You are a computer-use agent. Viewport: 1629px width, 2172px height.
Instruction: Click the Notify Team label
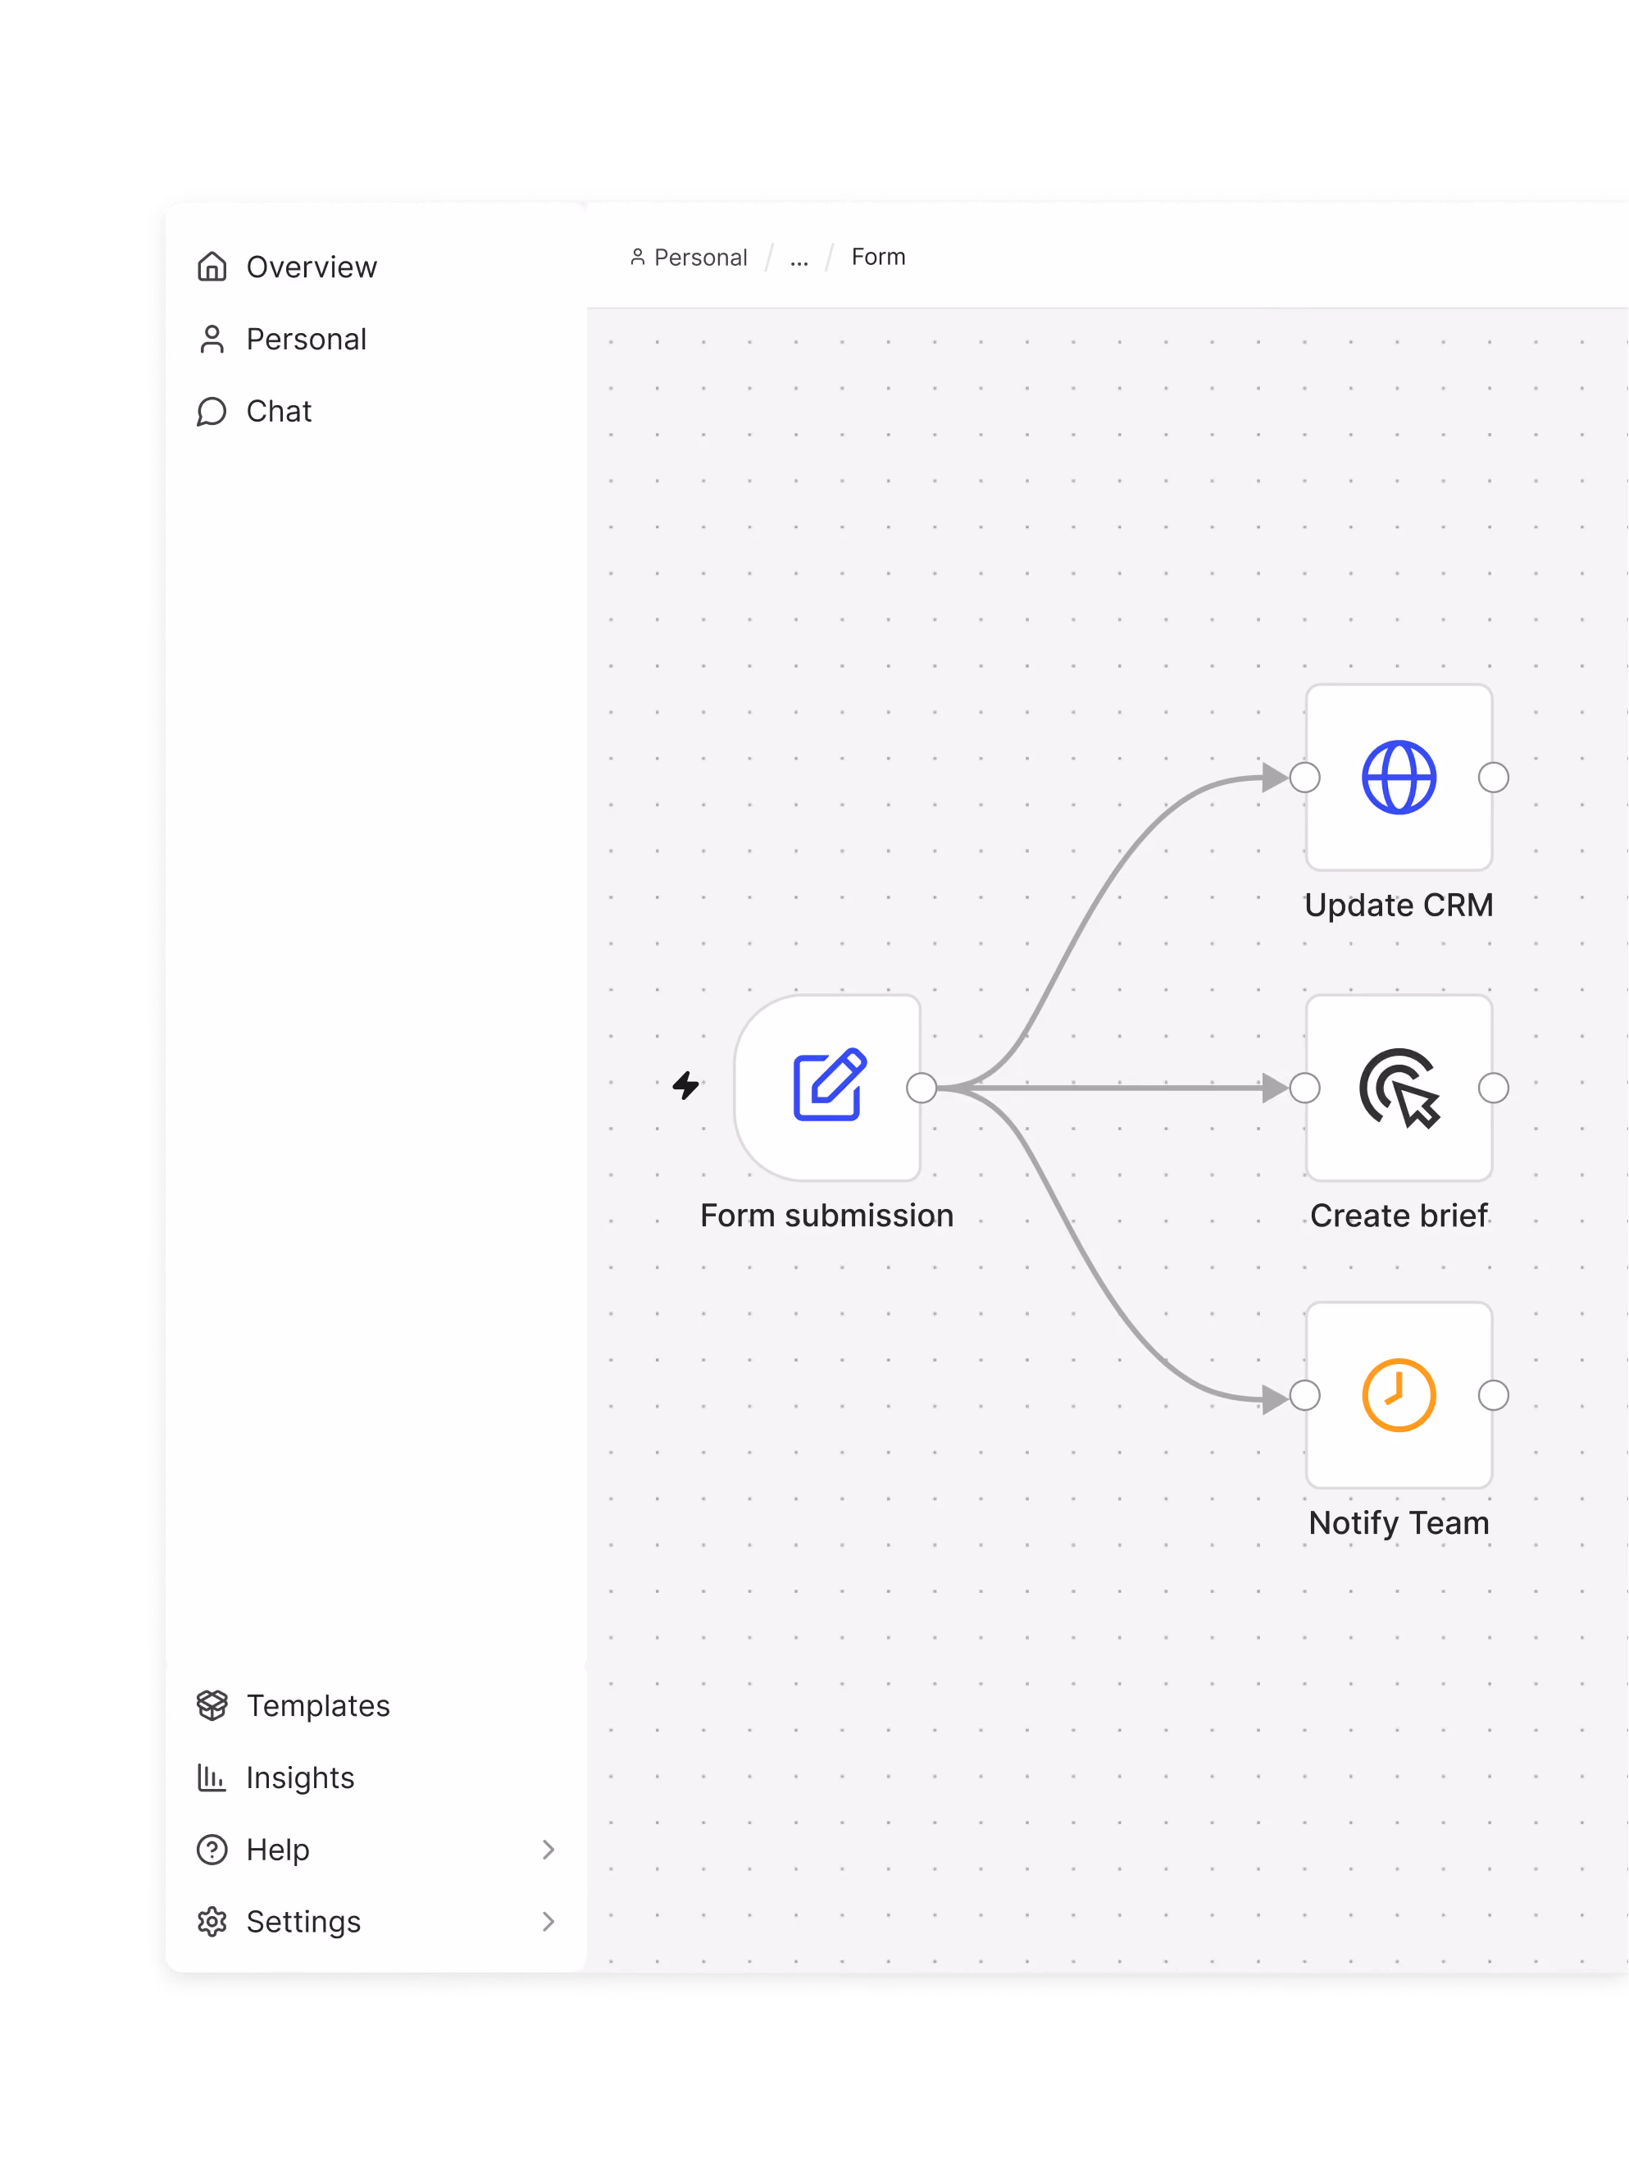tap(1399, 1523)
